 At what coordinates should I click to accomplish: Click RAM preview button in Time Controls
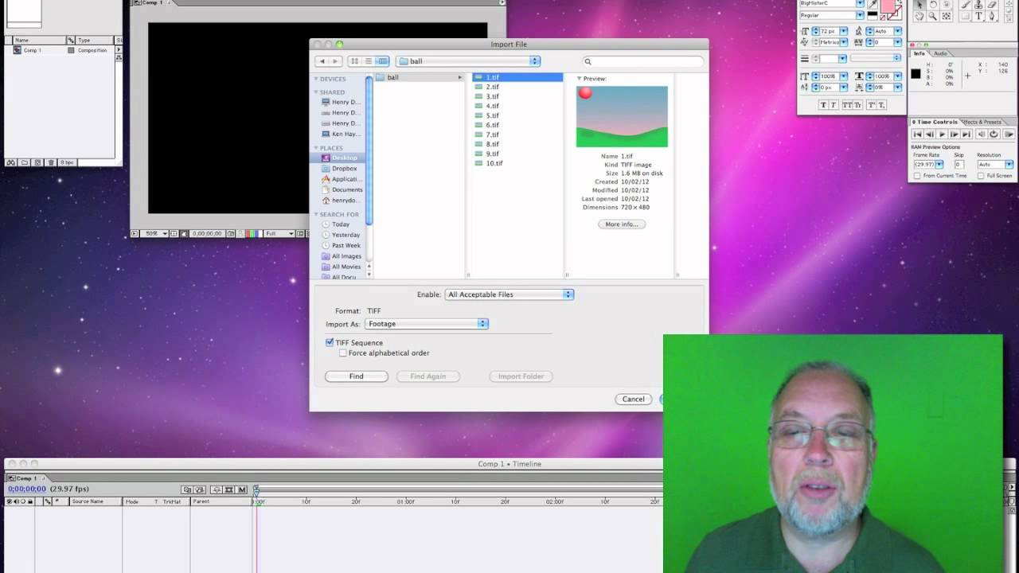coord(1009,134)
